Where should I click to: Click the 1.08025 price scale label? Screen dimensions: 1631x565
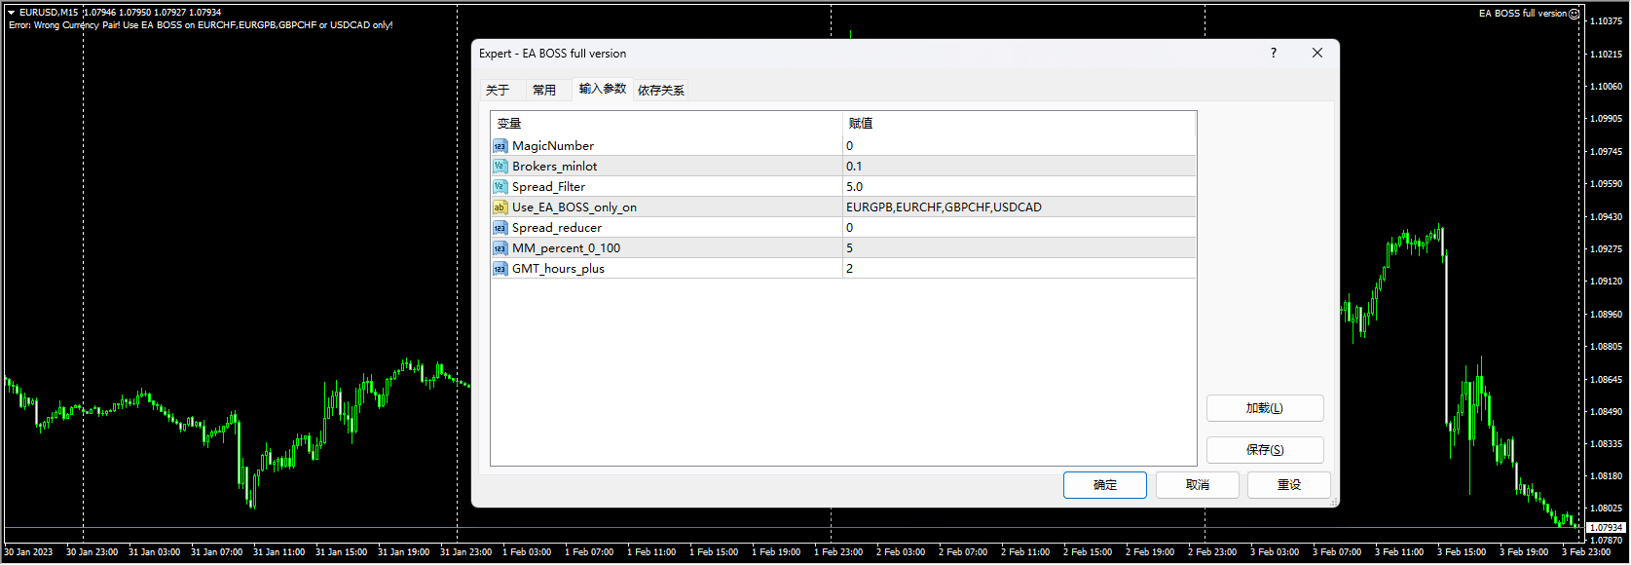point(1606,508)
